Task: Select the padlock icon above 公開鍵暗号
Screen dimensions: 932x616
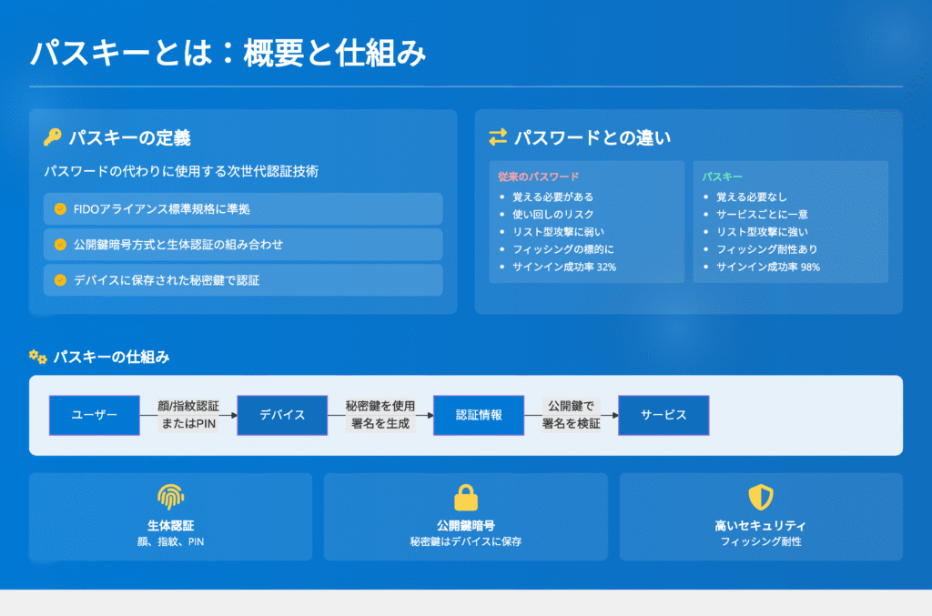Action: [466, 497]
